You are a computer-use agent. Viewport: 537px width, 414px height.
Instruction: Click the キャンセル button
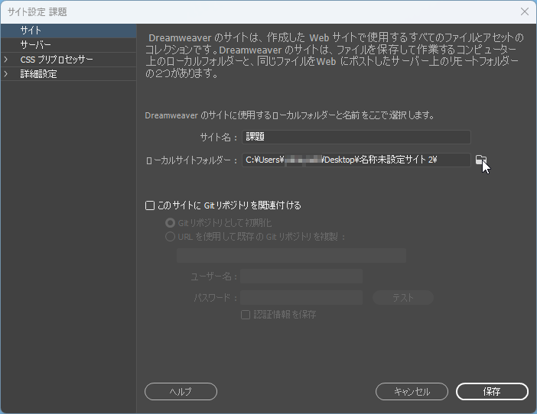pos(412,391)
